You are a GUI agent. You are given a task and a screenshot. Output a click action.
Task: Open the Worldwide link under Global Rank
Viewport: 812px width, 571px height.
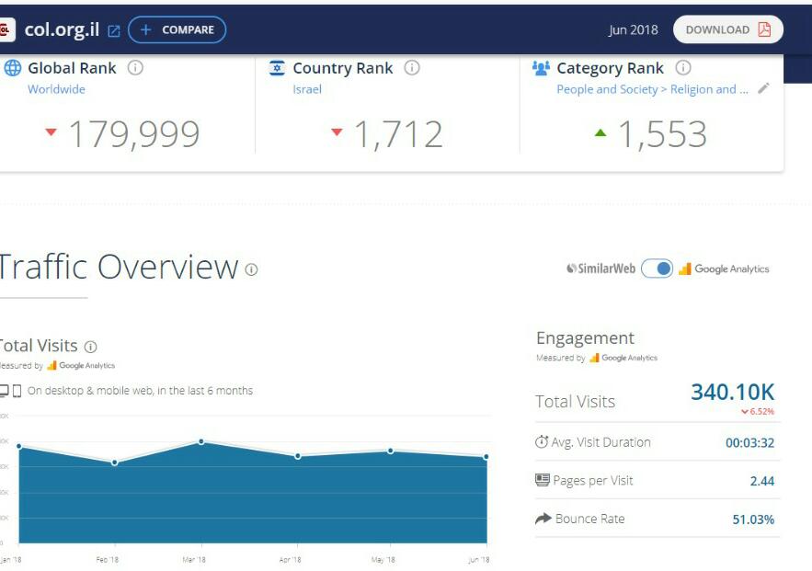pos(56,89)
